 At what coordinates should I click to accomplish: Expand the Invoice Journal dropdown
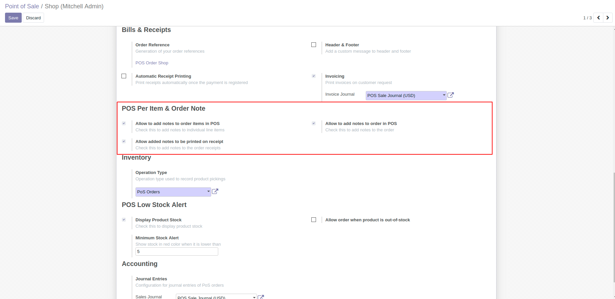(406, 96)
